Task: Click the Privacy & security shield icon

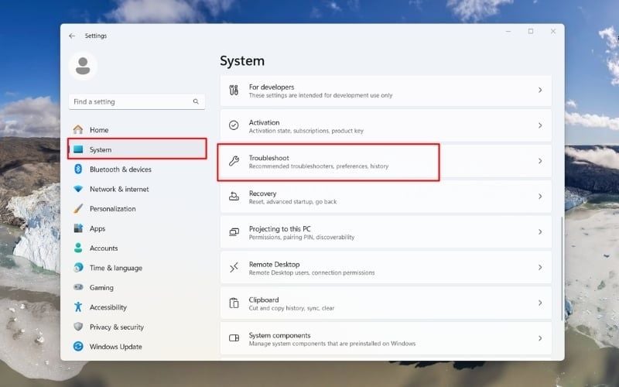Action: [78, 327]
